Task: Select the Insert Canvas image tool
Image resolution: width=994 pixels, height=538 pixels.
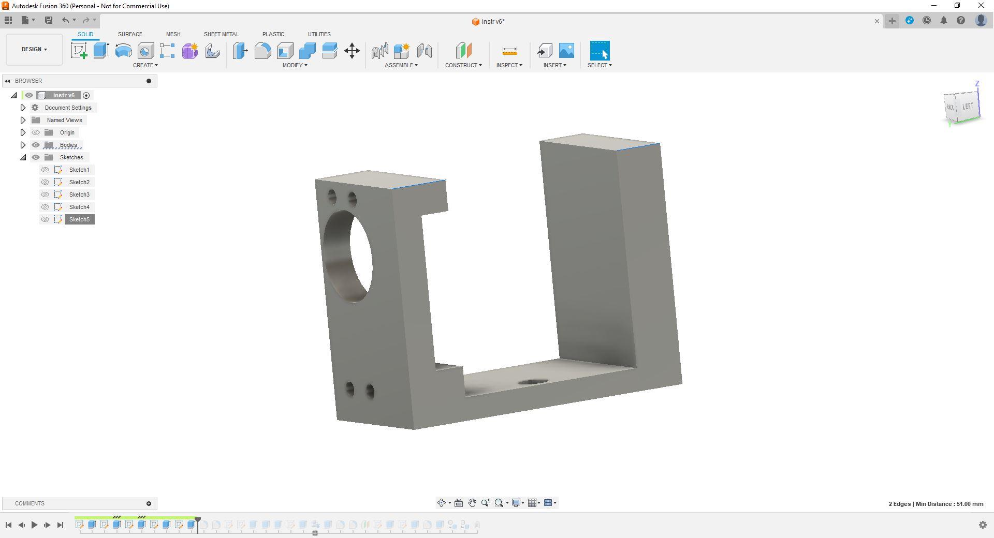Action: 566,51
